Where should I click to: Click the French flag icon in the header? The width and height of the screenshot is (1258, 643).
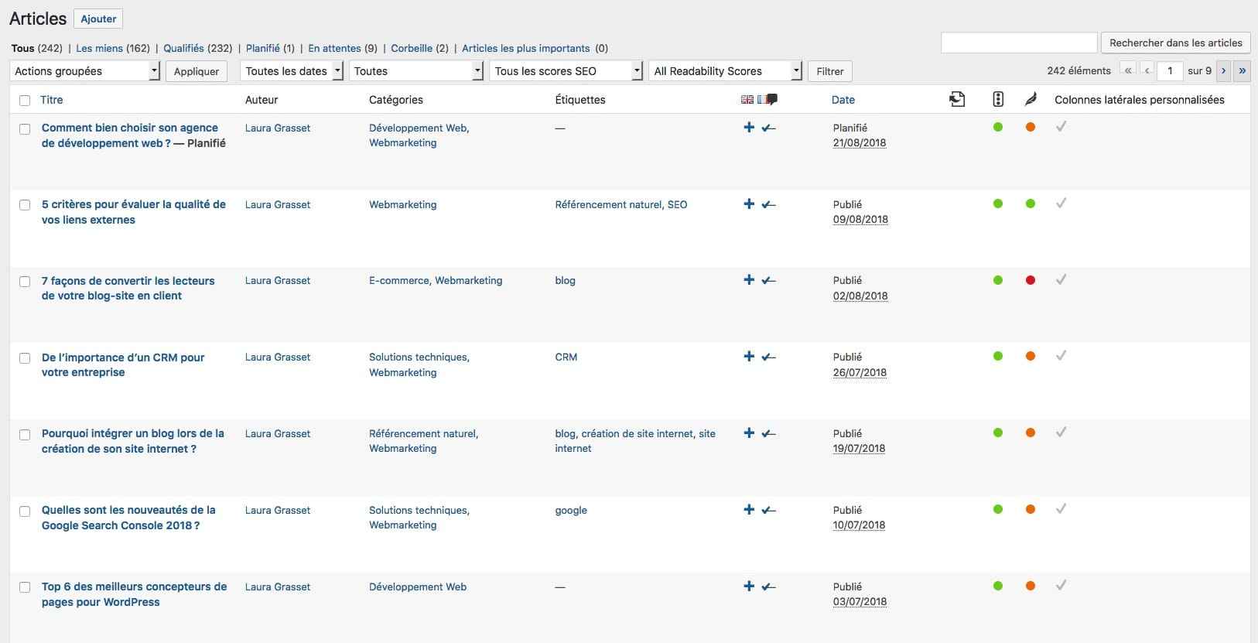coord(763,100)
